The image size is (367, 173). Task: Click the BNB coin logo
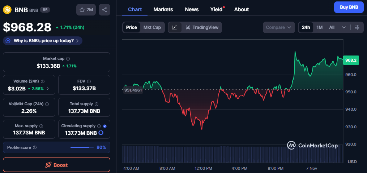click(7, 10)
